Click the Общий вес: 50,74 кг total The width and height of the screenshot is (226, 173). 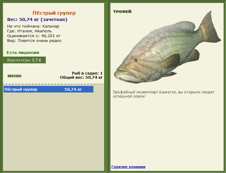click(x=81, y=78)
